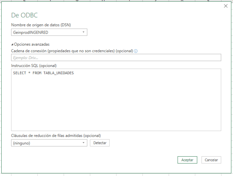Viewport: 233px width, 176px height.
Task: Click inside the SQL statement text line
Action: (43, 73)
